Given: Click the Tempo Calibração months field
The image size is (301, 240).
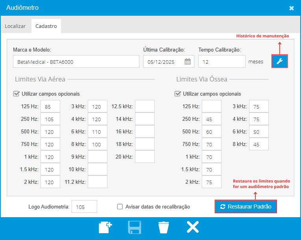Looking at the screenshot, I should click(222, 62).
